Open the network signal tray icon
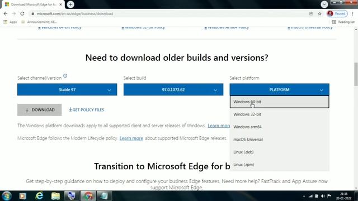Image resolution: width=358 pixels, height=201 pixels. [x=310, y=196]
